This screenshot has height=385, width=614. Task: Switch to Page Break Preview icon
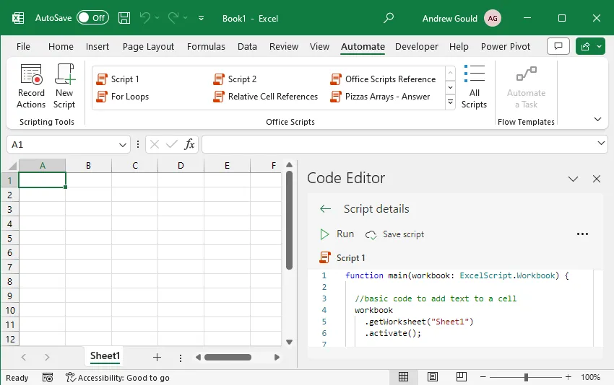(x=462, y=377)
